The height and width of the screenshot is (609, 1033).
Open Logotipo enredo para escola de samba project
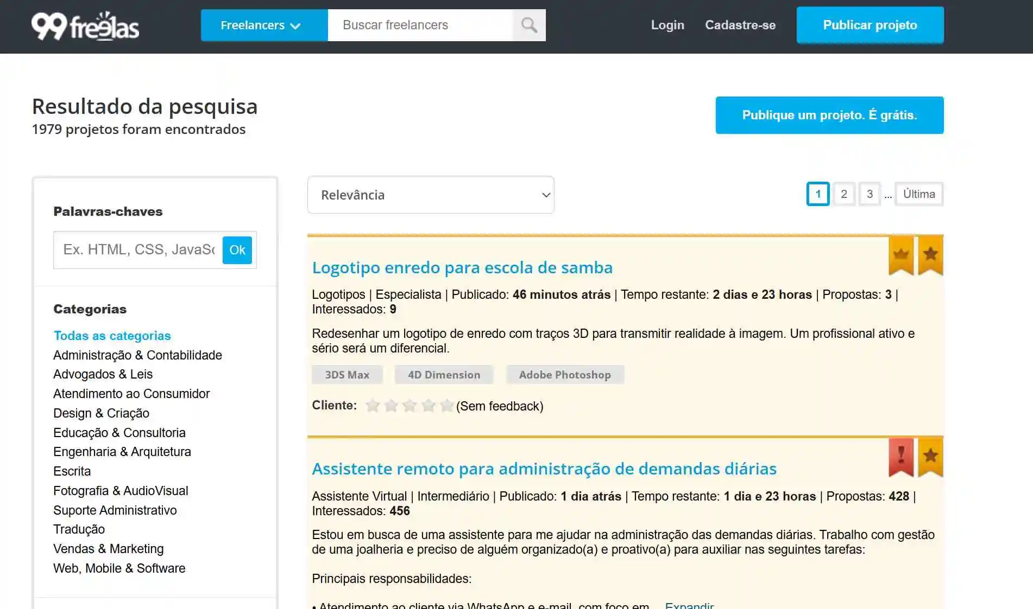(462, 267)
